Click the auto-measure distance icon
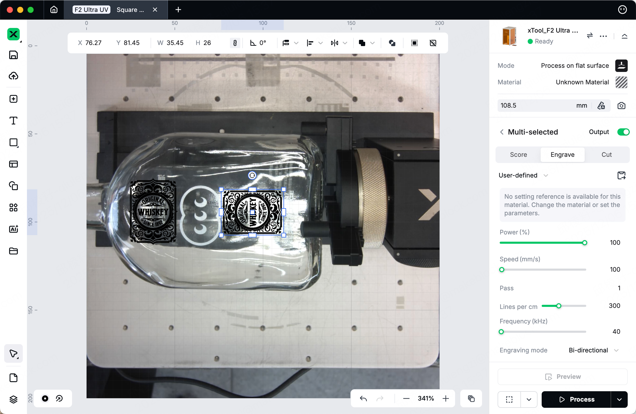636x414 pixels. 601,106
